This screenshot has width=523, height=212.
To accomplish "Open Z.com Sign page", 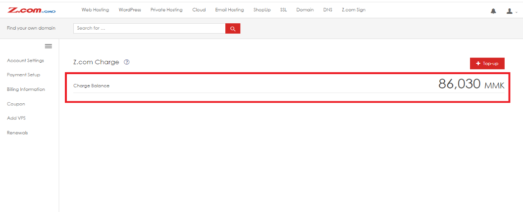I will click(354, 10).
